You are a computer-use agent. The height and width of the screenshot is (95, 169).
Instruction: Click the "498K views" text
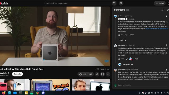click(x=100, y=69)
